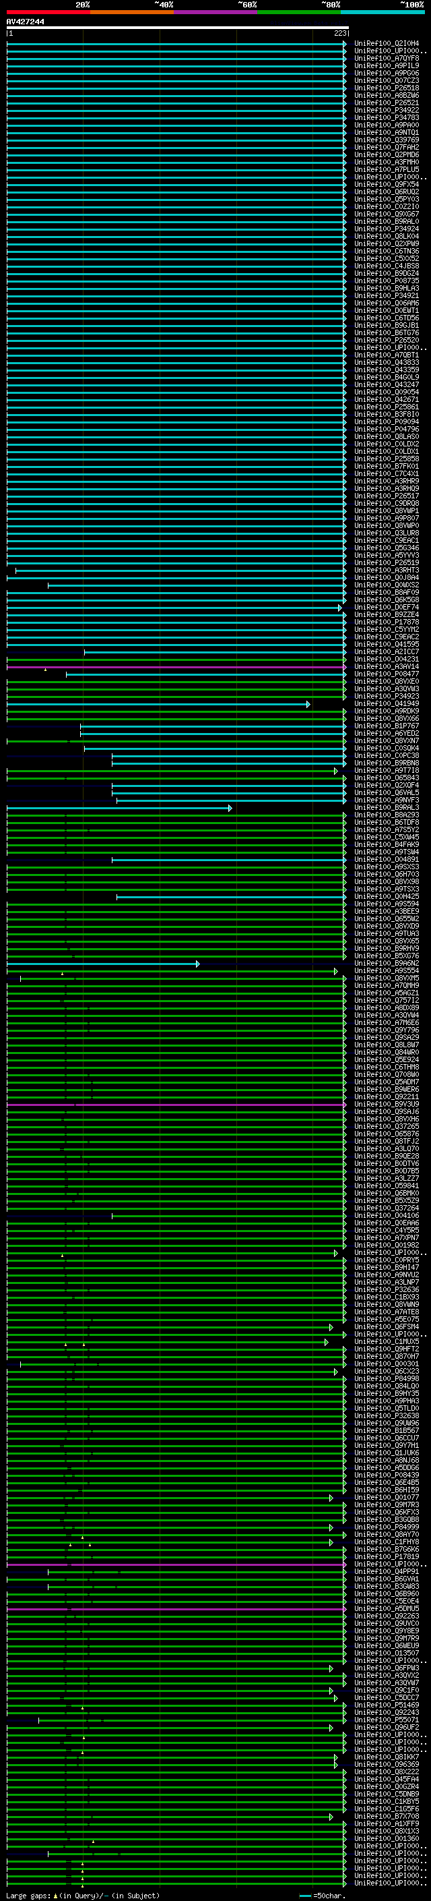Click the UniRef100_A7PLU5 label

pos(386,170)
